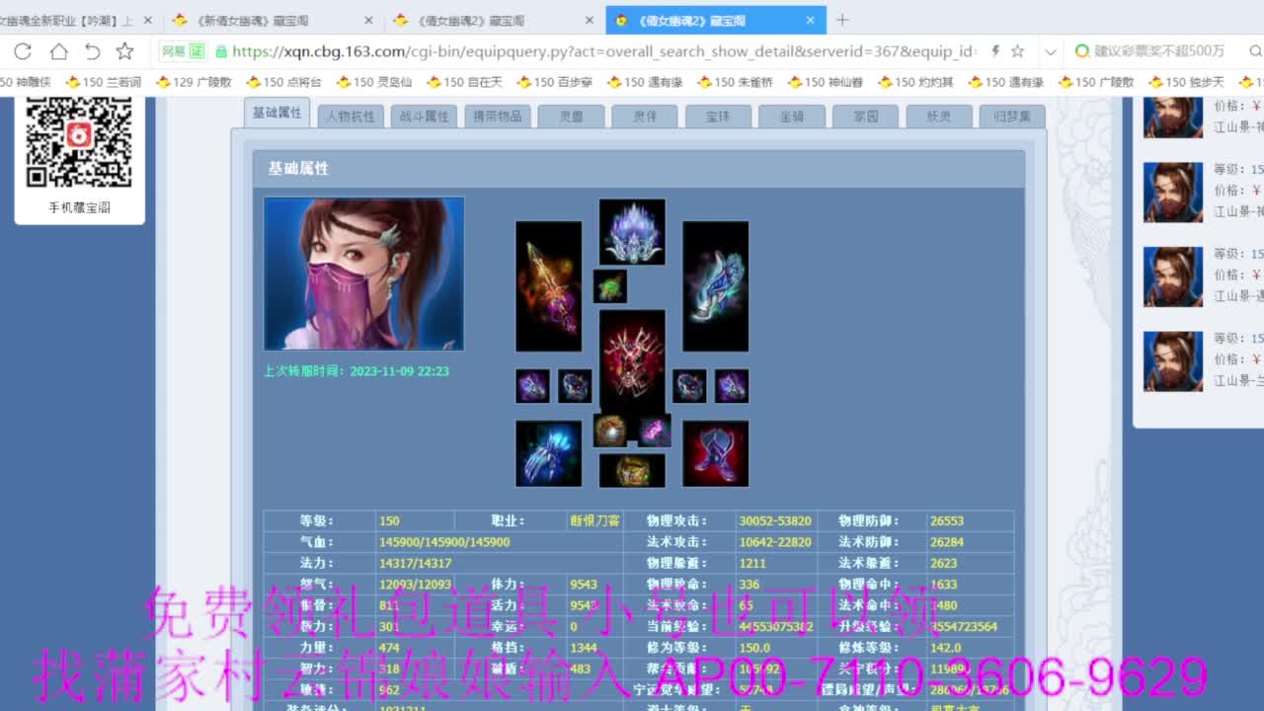Screen dimensions: 1264x711
Task: Click the small orange orb equipment icon
Action: coord(610,431)
